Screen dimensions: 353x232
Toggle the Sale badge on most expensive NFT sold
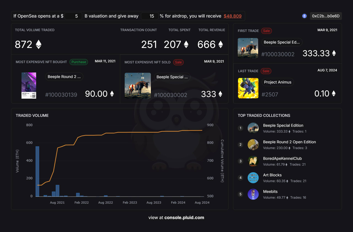178,62
